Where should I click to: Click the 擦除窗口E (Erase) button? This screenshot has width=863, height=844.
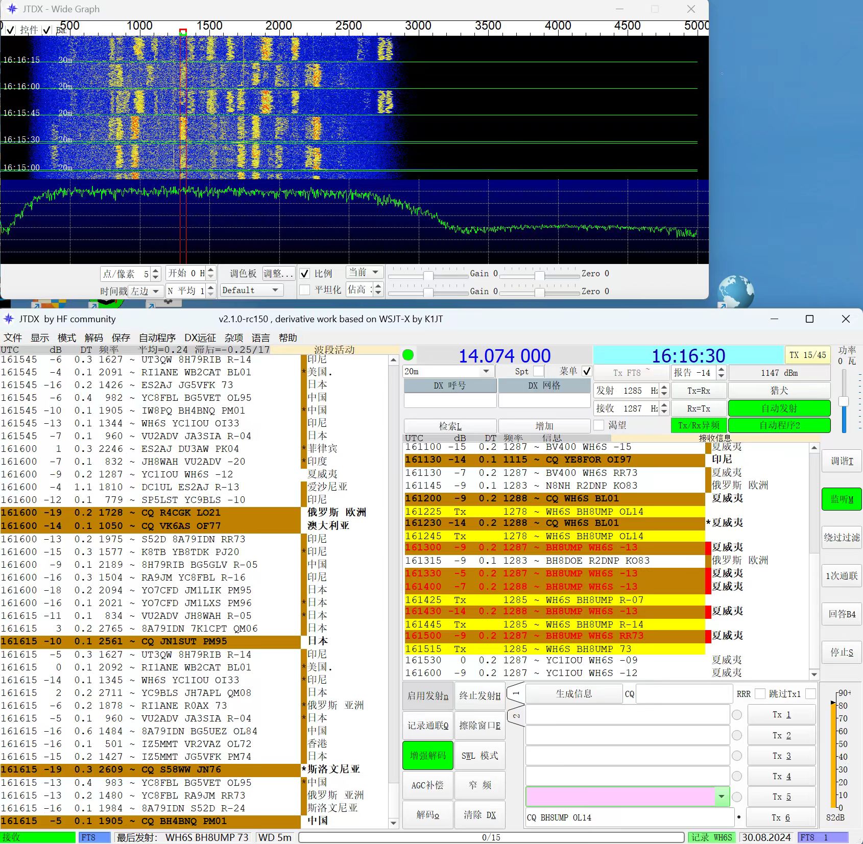[x=480, y=726]
